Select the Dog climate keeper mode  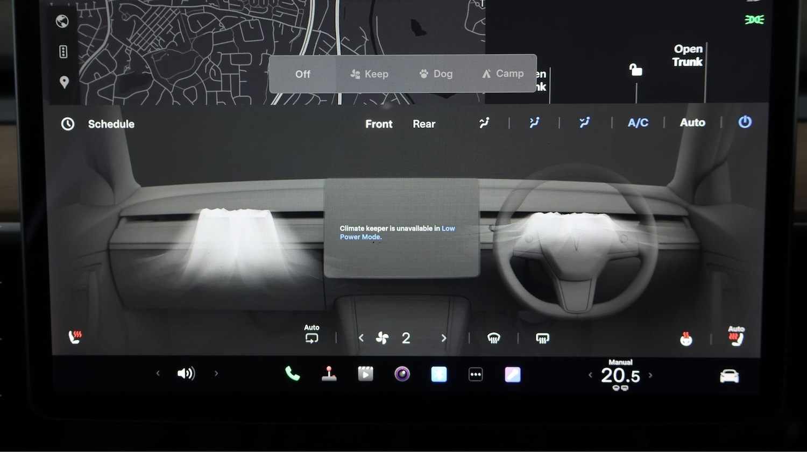[x=436, y=73]
